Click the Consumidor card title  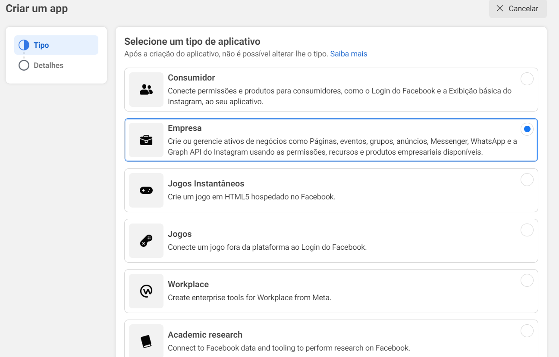(x=191, y=78)
